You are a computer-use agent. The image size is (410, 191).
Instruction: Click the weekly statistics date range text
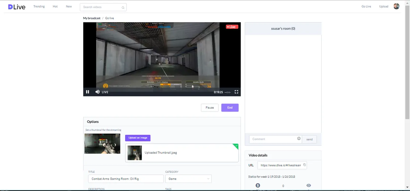[x=272, y=177]
